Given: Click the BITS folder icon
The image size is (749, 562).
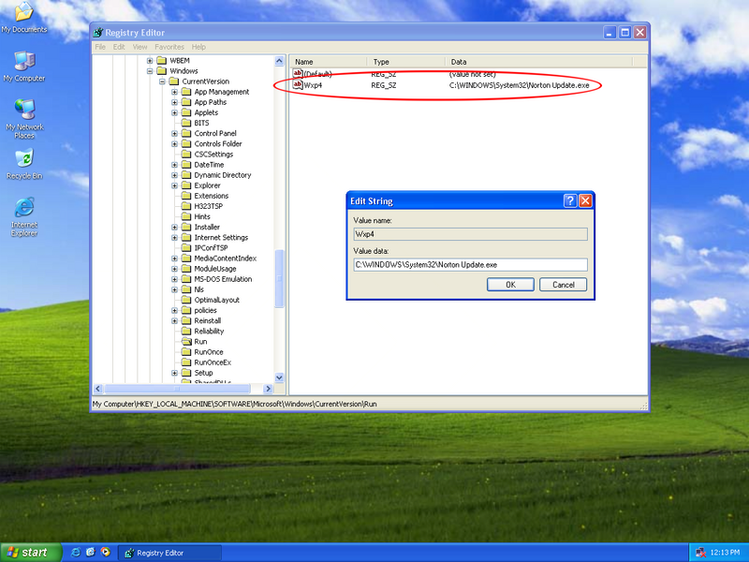Looking at the screenshot, I should coord(186,123).
